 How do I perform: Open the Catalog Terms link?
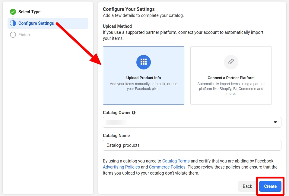coord(176,161)
